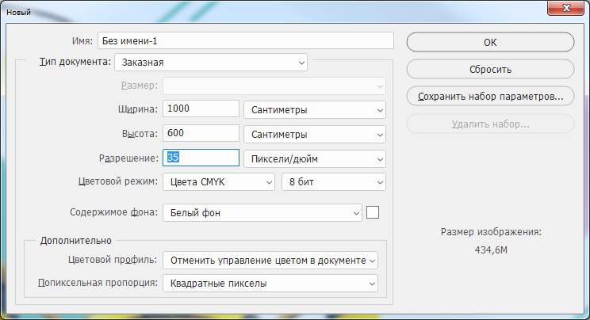
Task: Click the Цветовой режим label
Action: click(118, 181)
